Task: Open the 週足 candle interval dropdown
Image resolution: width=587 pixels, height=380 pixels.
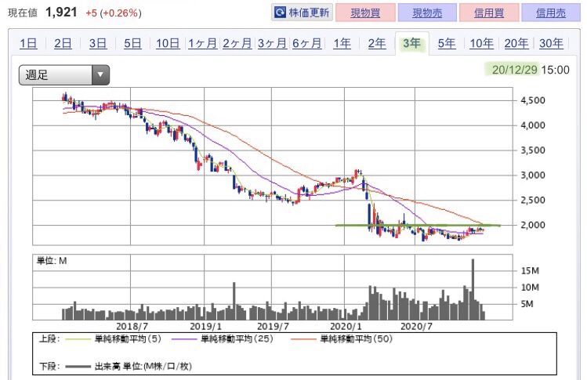Action: pyautogui.click(x=64, y=75)
